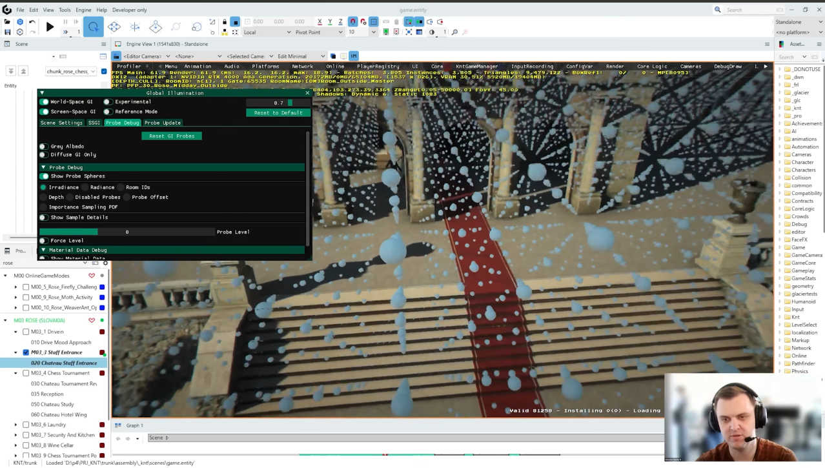Open the Local coordinate space dropdown
825x468 pixels.
click(267, 32)
